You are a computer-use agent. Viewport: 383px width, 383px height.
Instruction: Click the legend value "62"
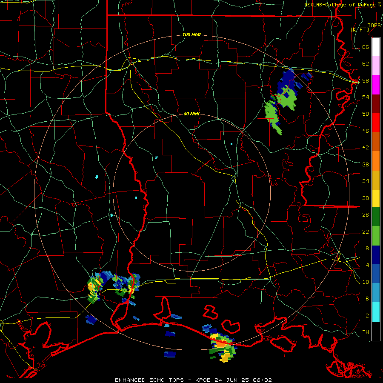(x=366, y=63)
